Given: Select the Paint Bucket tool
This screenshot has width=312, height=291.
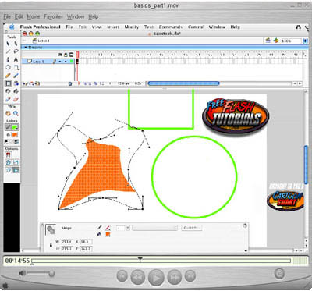Looking at the screenshot, I should tap(16, 91).
